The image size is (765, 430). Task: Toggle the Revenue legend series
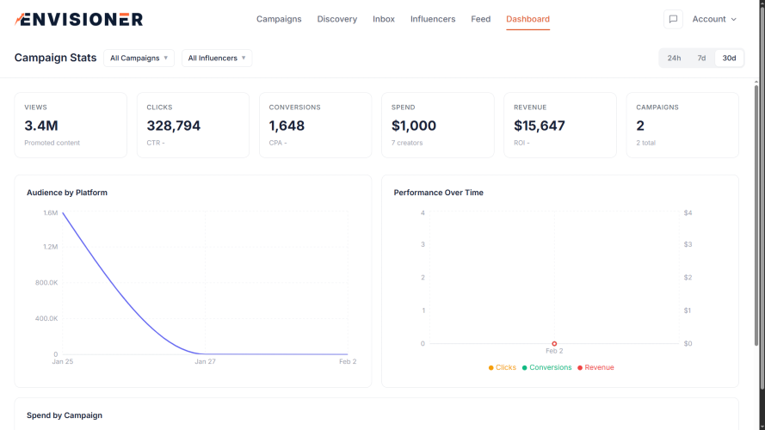coord(595,367)
